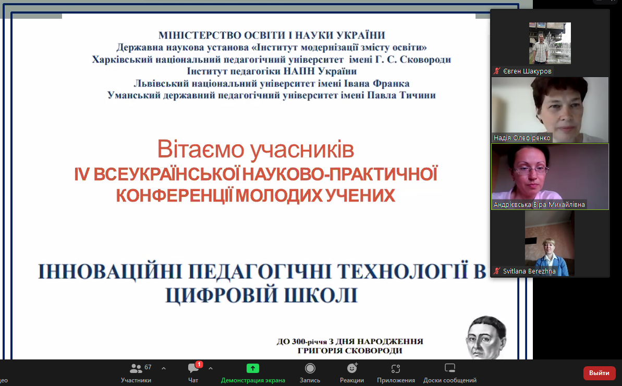Select Надія Олефіренко's video tile
The height and width of the screenshot is (386, 622).
tap(550, 110)
